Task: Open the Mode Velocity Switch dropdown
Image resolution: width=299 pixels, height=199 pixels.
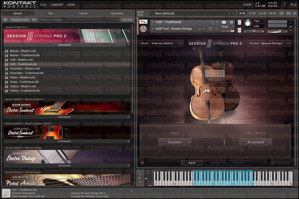Action: (161, 43)
